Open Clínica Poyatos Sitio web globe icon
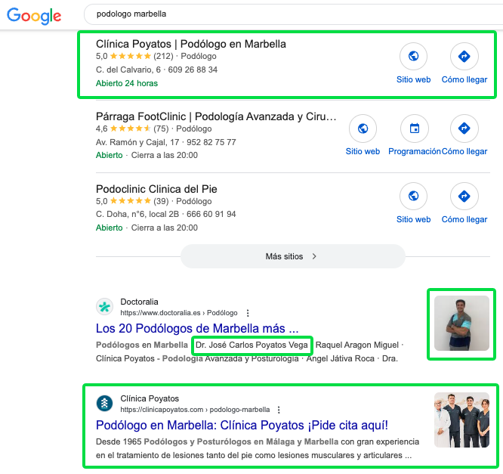The image size is (503, 474). (x=413, y=56)
